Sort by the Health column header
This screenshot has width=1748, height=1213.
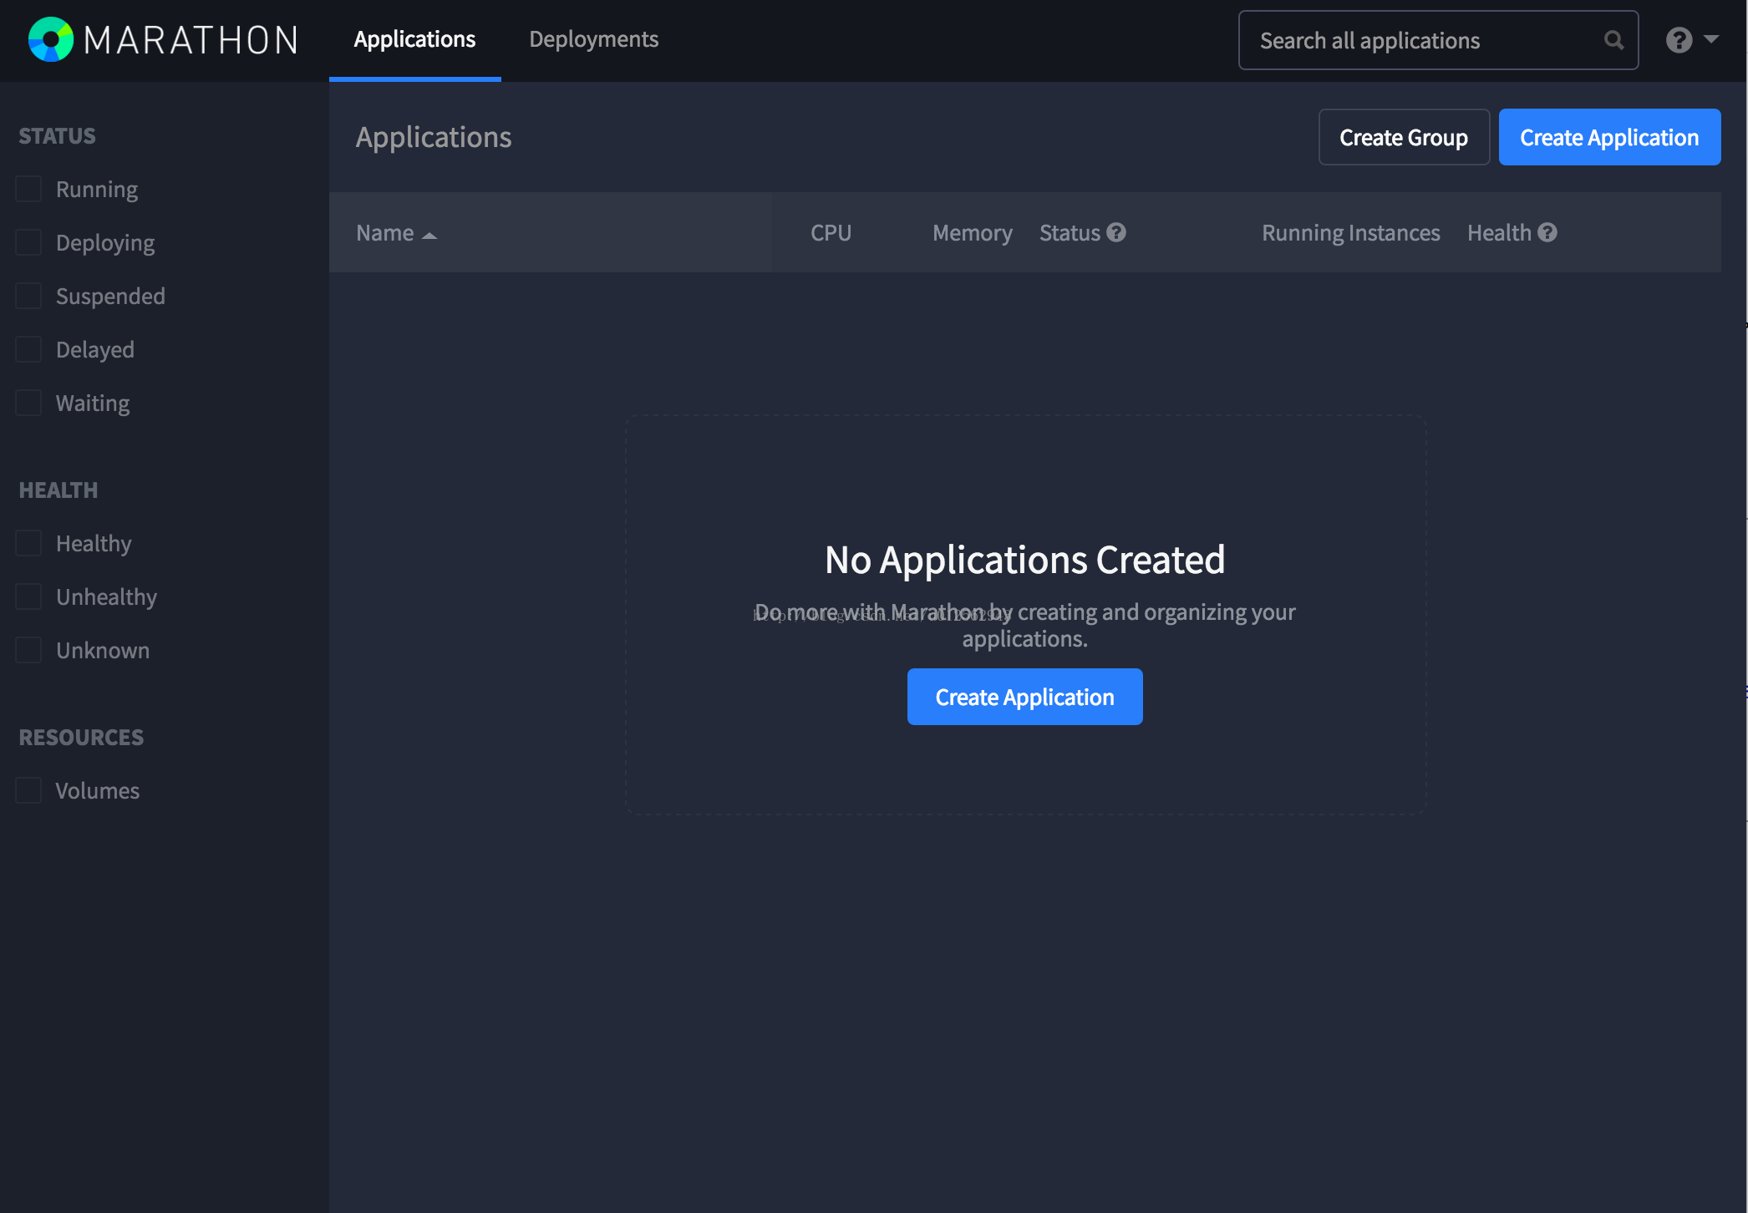click(1499, 232)
